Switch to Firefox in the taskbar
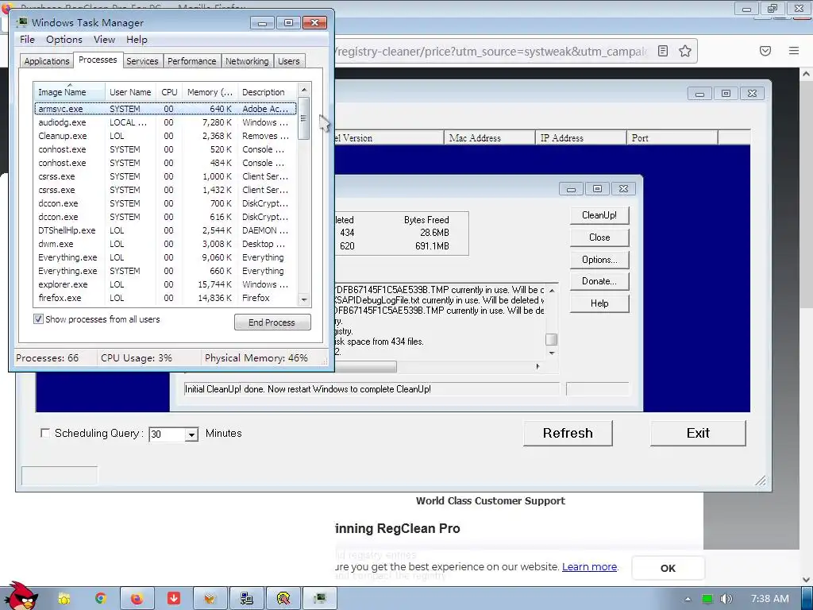This screenshot has width=813, height=610. [x=137, y=599]
